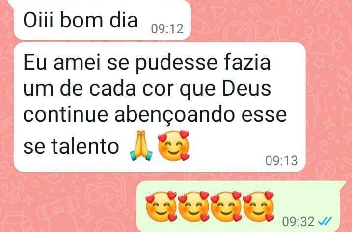Tap the second heart-face emoji in green bubble
The image size is (352, 232).
click(194, 206)
